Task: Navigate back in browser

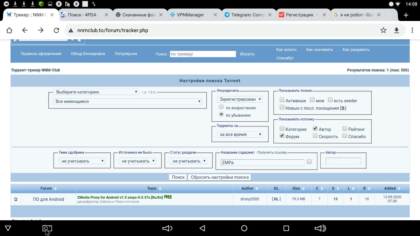Action: tap(25, 30)
